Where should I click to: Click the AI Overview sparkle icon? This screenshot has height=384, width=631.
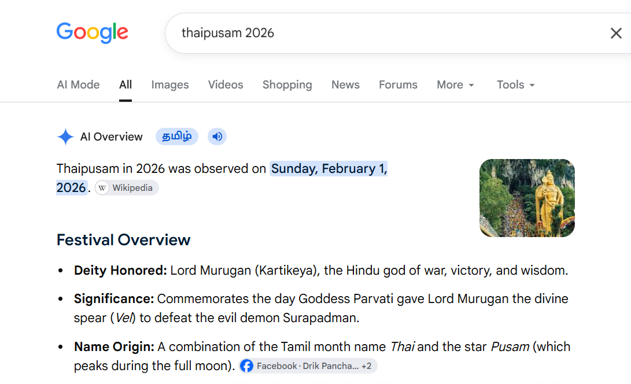pyautogui.click(x=65, y=136)
